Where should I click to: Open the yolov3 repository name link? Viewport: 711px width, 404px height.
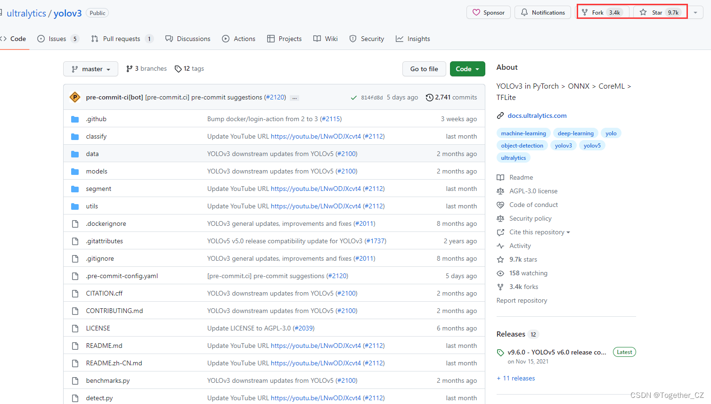coord(67,13)
